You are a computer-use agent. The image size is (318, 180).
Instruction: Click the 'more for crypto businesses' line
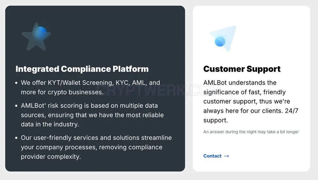click(x=62, y=92)
